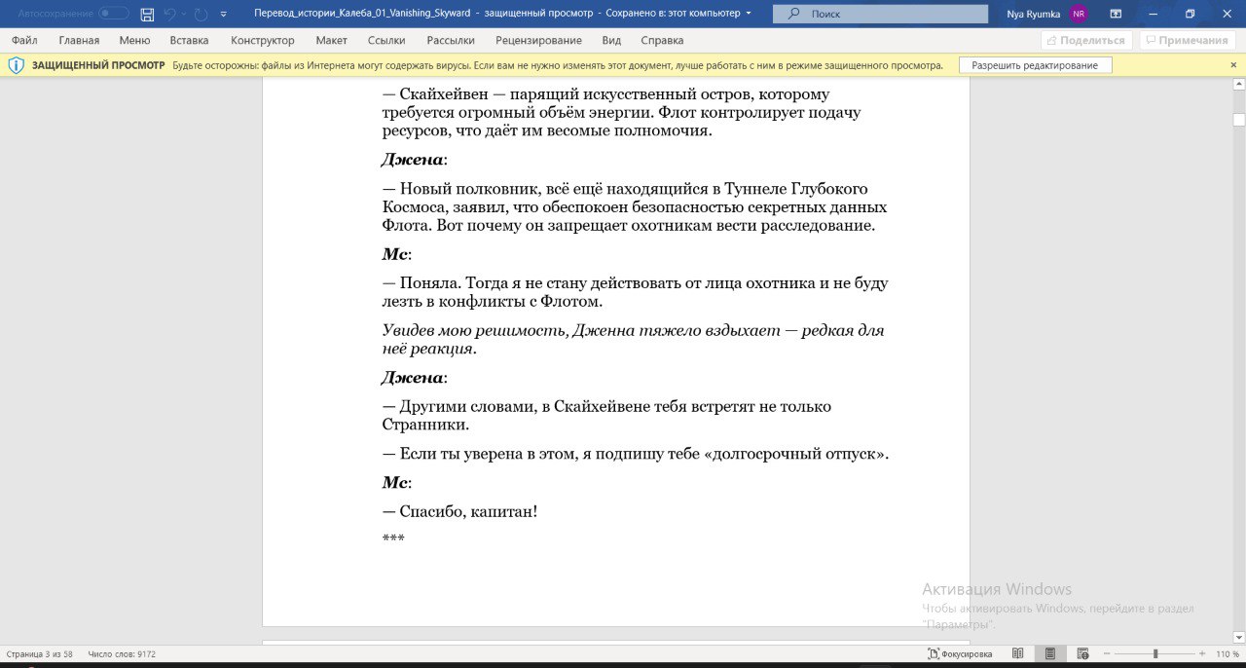Click the zoom slider handle
Viewport: 1246px width, 668px height.
1155,654
